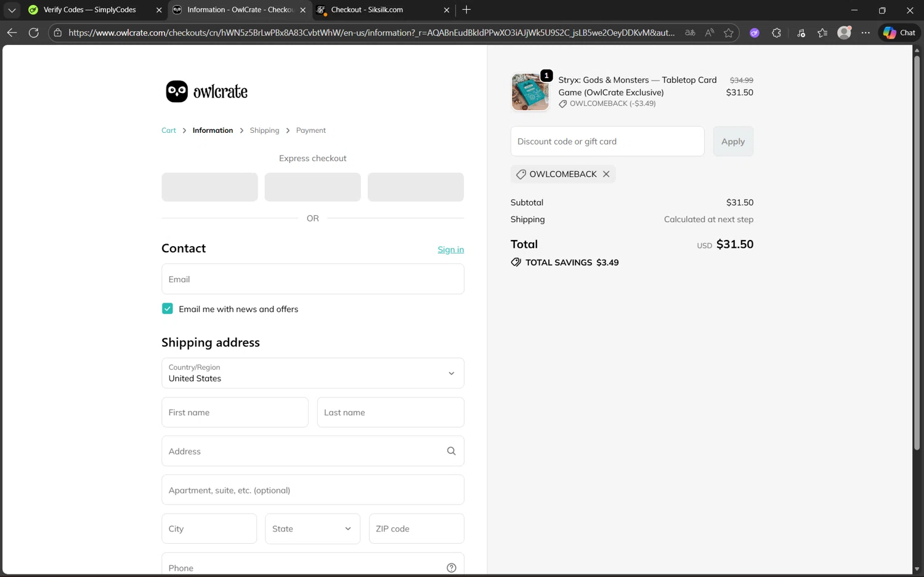
Task: Click Apartment, suite, etc. field
Action: [x=313, y=490]
